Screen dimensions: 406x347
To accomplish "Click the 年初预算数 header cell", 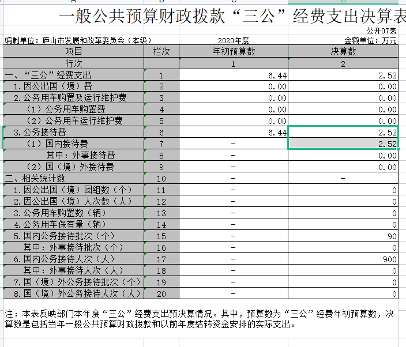I will [x=234, y=52].
